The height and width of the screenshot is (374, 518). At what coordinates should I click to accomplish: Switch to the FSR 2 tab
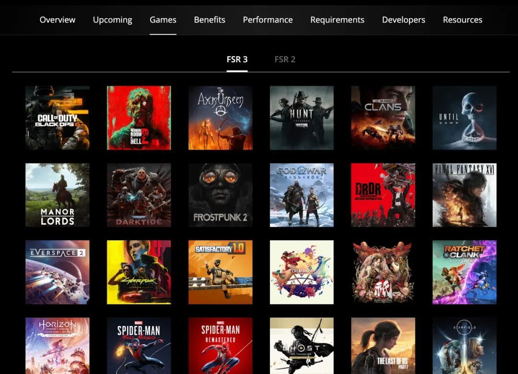[285, 59]
